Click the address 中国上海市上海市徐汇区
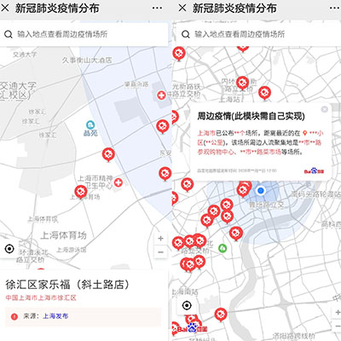The width and height of the screenshot is (341, 341). 41,298
